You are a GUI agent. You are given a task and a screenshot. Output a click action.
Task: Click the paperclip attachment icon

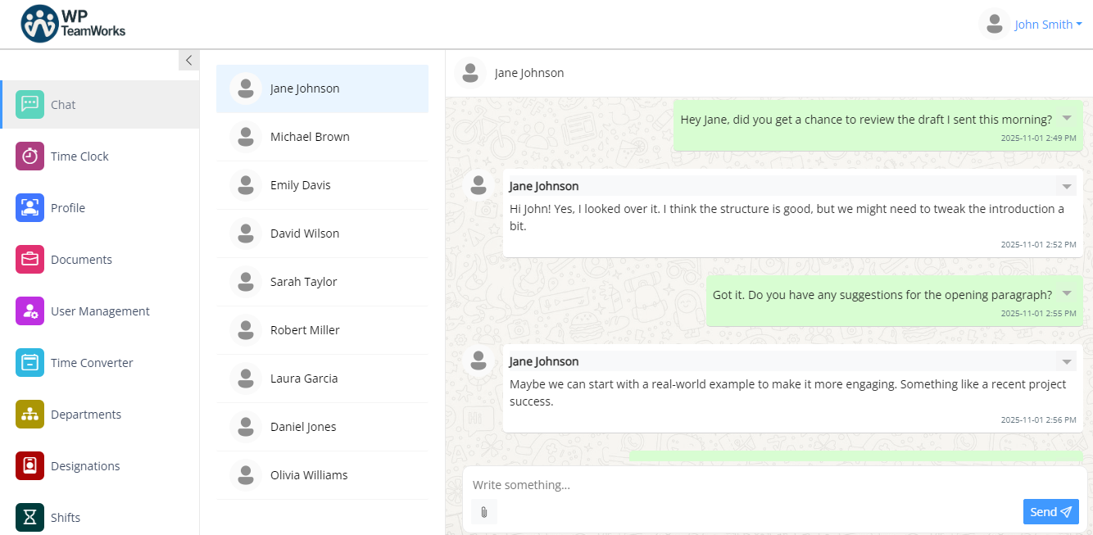(484, 512)
